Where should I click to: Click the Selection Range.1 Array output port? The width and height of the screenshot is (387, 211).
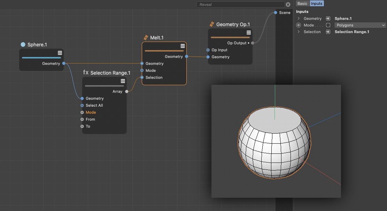(126, 91)
